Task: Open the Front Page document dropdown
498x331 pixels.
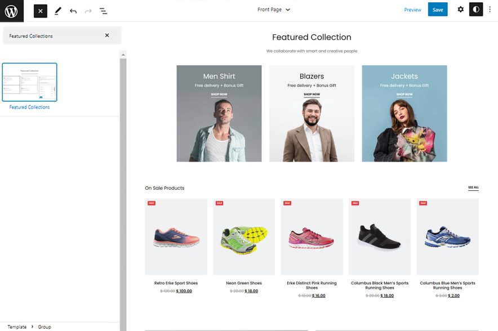Action: (274, 10)
